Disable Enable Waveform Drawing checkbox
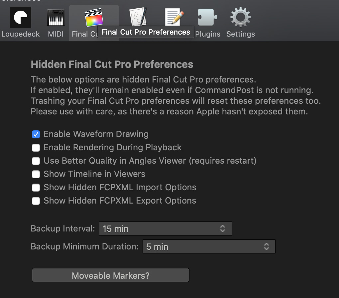 point(36,134)
